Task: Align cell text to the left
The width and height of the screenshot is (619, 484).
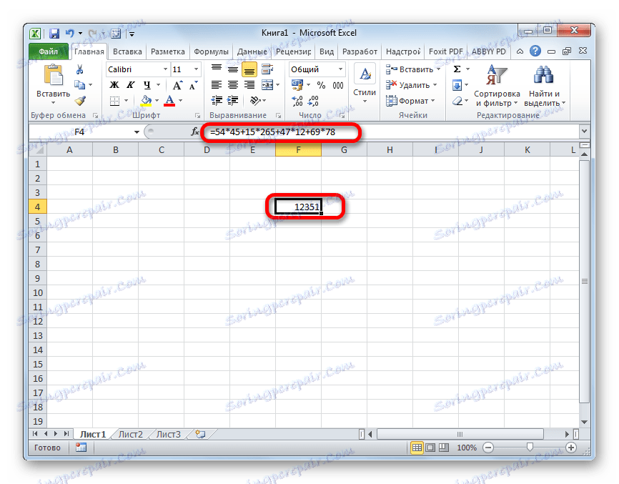Action: tap(216, 85)
